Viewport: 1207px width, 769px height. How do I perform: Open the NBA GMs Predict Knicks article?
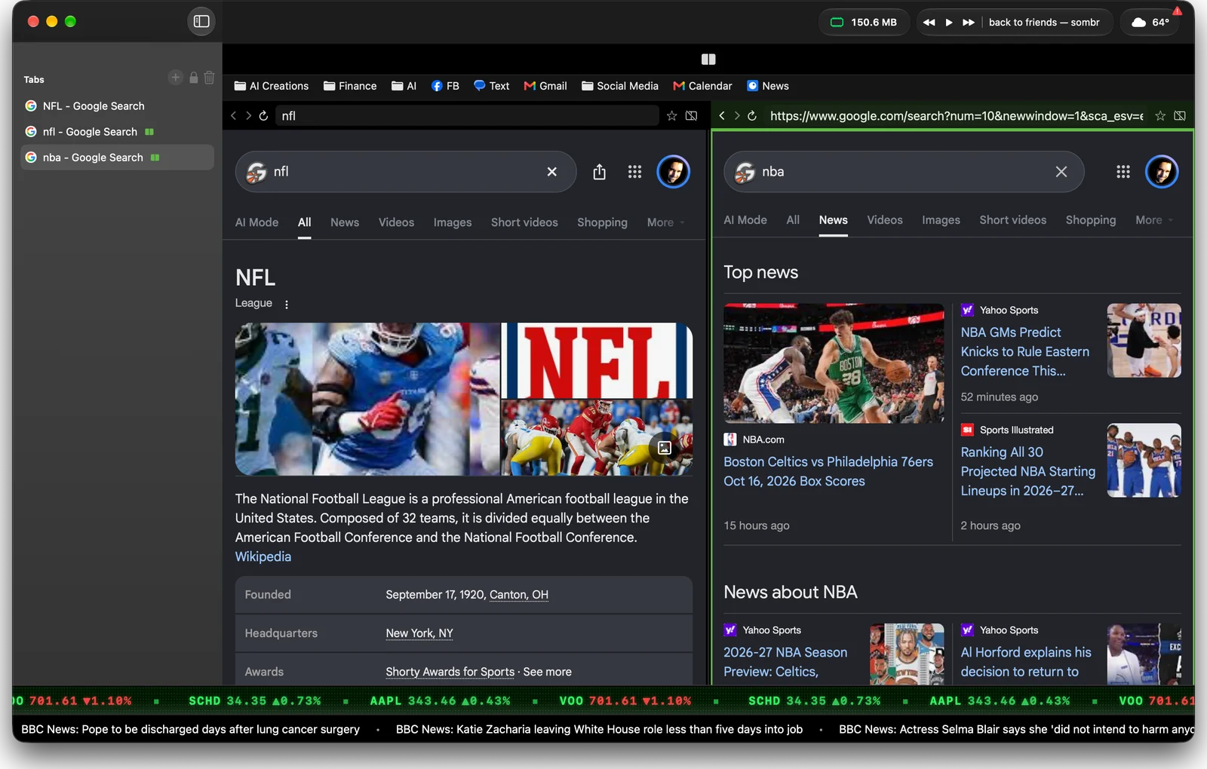pyautogui.click(x=1025, y=351)
